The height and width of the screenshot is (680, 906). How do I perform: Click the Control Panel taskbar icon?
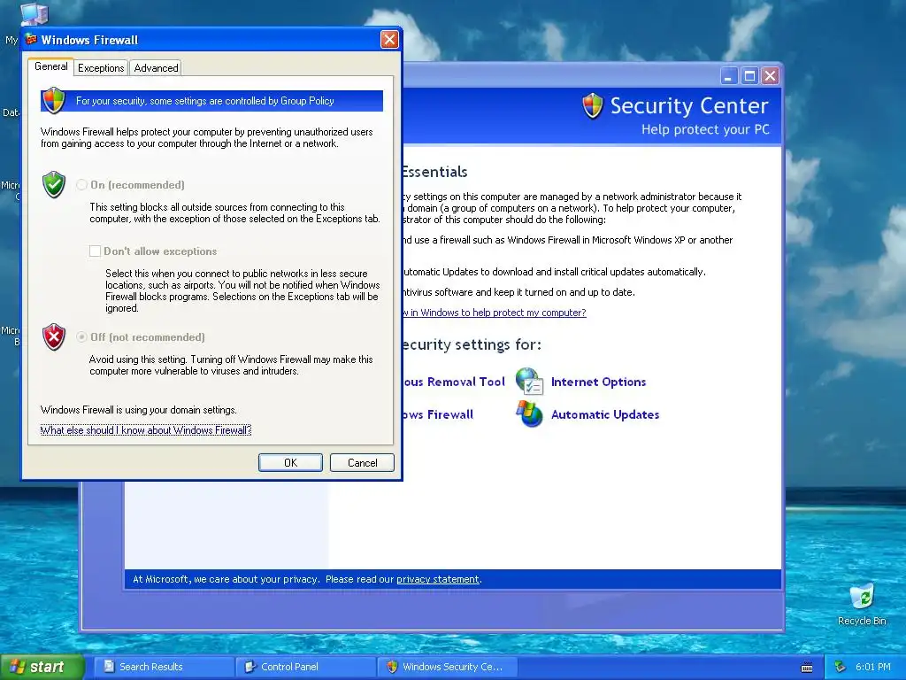250,667
